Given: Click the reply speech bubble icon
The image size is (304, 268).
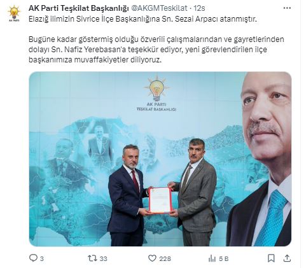Looking at the screenshot, I should pos(33,258).
